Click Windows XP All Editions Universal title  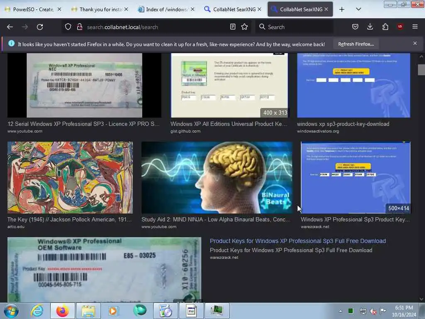[x=229, y=124]
